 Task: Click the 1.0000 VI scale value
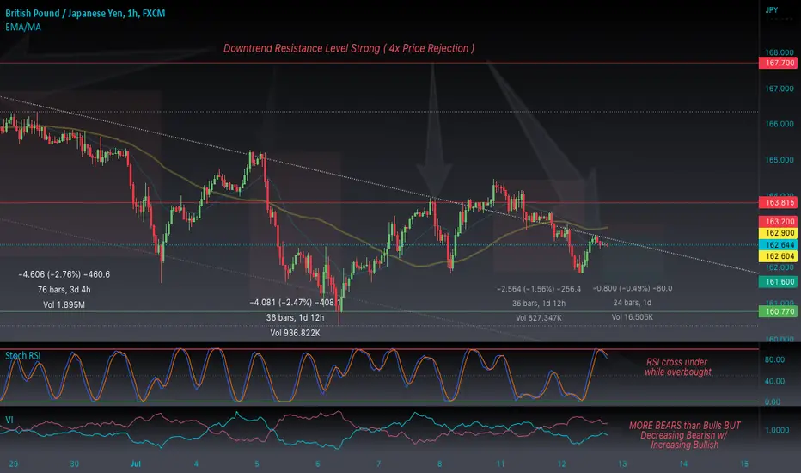[x=776, y=430]
